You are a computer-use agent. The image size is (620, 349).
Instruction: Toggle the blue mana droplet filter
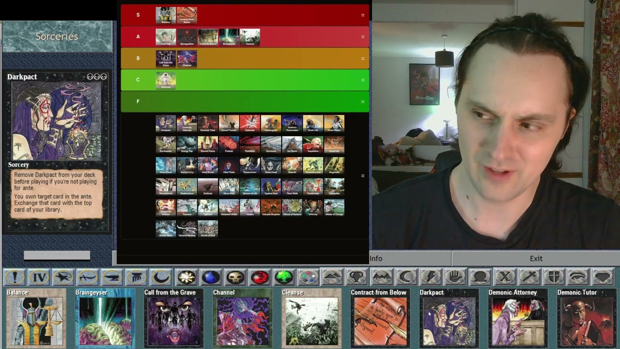click(x=211, y=277)
